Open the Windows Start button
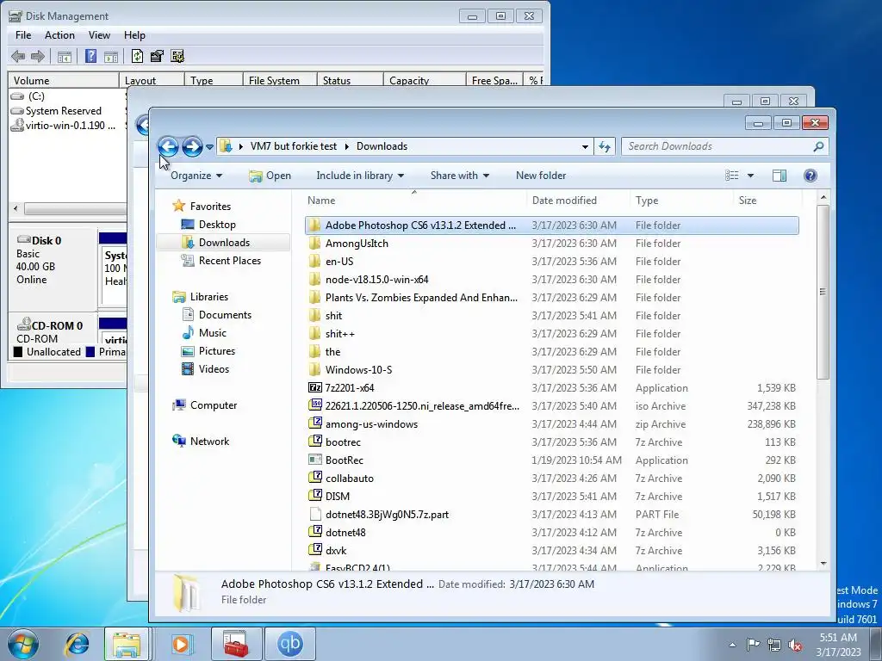This screenshot has height=661, width=882. (x=23, y=644)
